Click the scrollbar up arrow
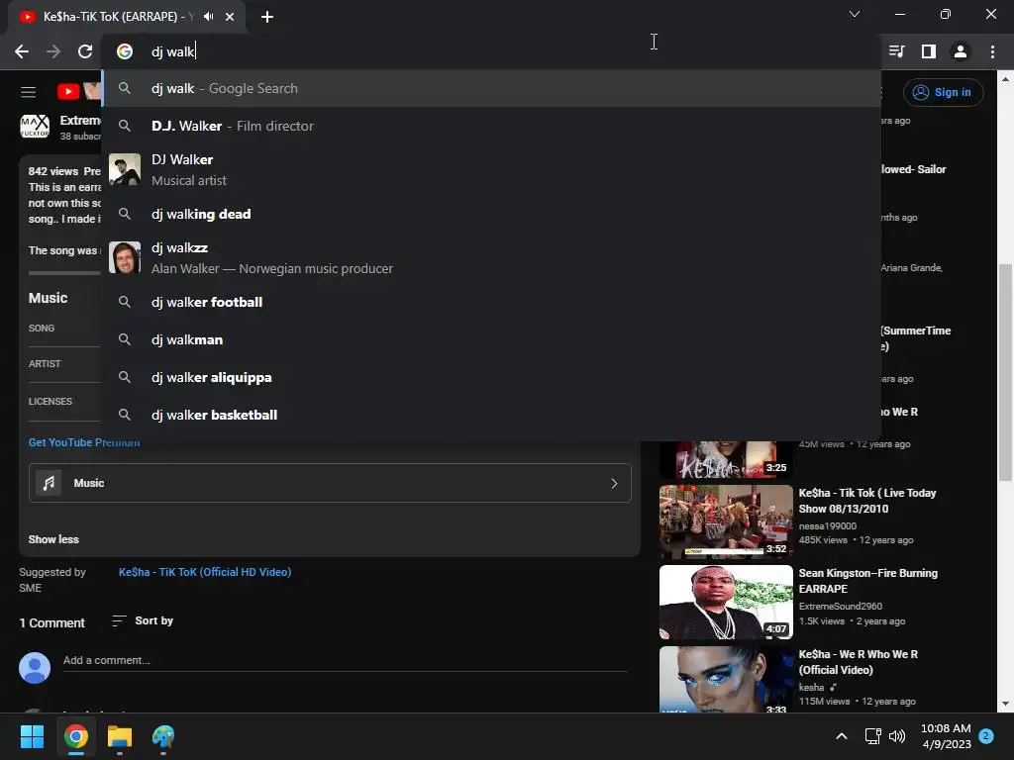The width and height of the screenshot is (1014, 760). coord(1005,79)
